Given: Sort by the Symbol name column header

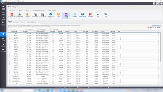Looking at the screenshot, I should (14, 31).
